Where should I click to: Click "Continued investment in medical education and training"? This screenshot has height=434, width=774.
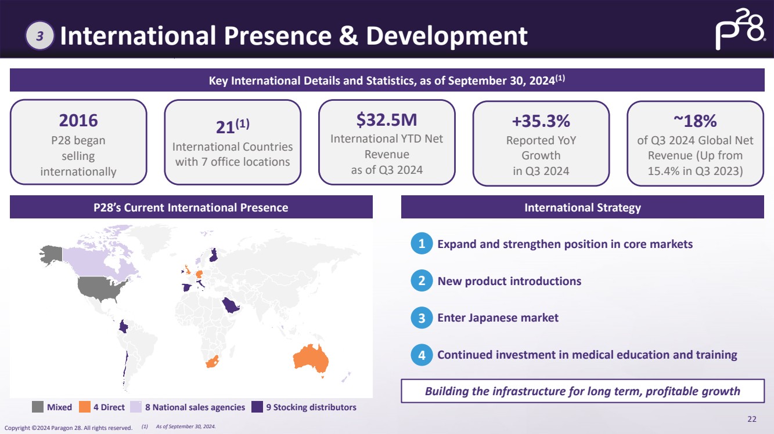pos(587,355)
